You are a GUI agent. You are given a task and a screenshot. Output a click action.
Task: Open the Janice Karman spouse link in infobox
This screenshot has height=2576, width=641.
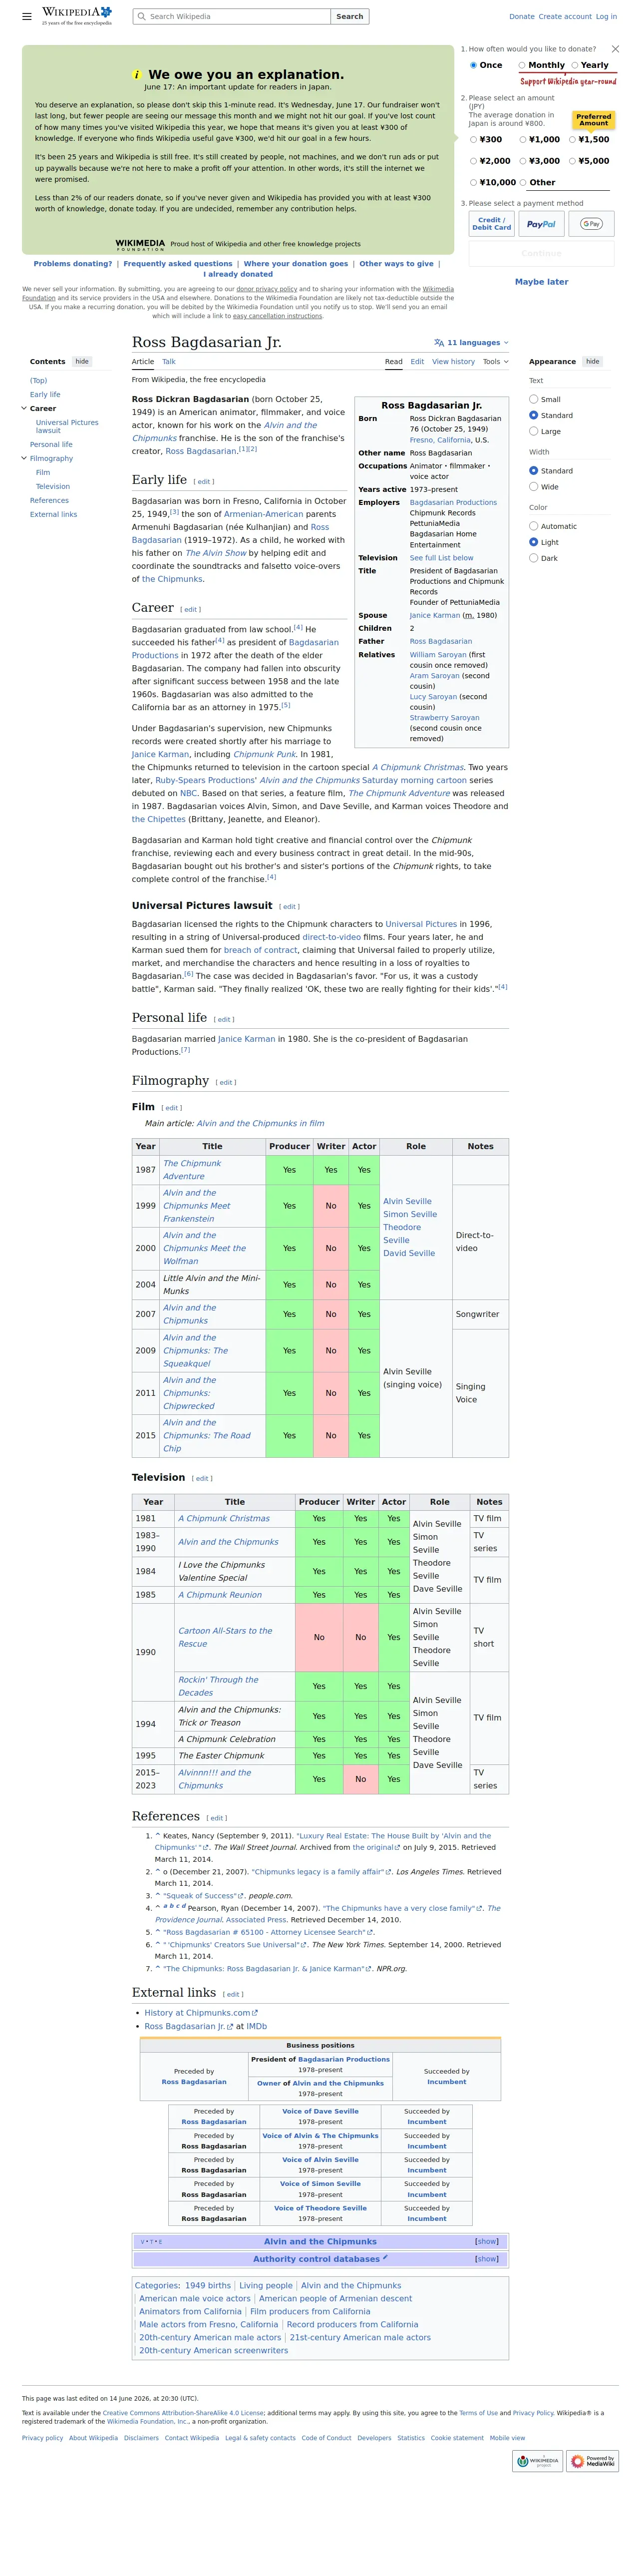[x=435, y=615]
